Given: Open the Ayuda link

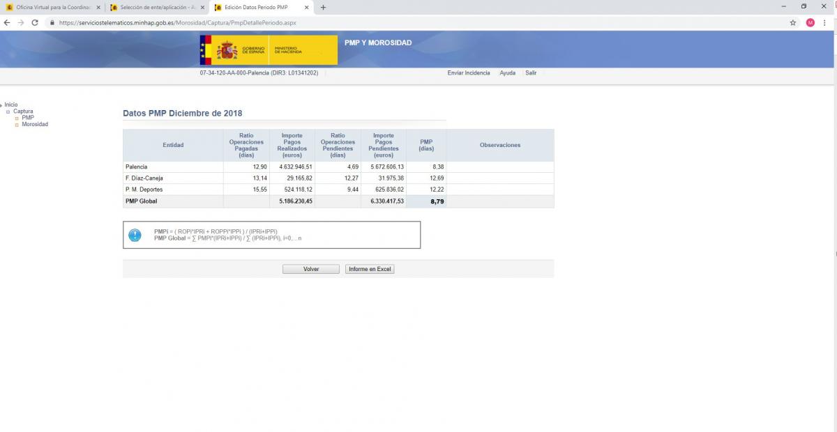Looking at the screenshot, I should (507, 72).
